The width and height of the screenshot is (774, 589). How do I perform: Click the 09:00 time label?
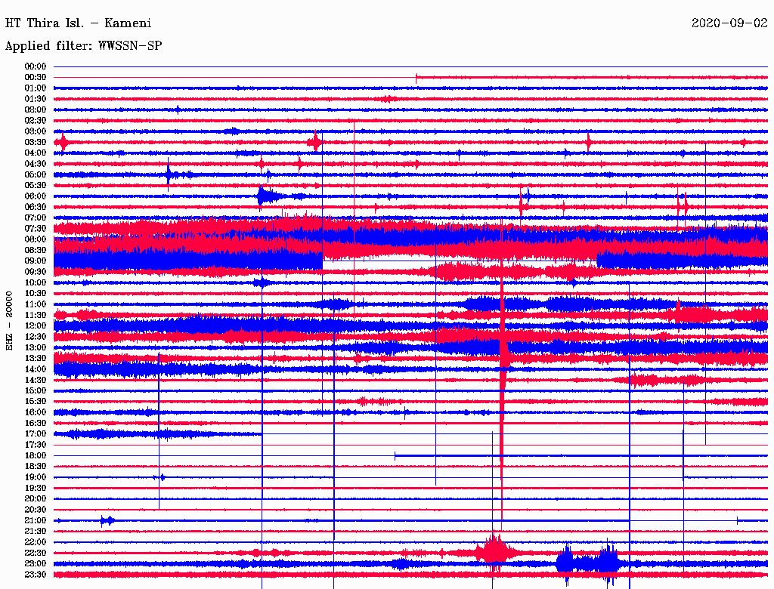36,261
